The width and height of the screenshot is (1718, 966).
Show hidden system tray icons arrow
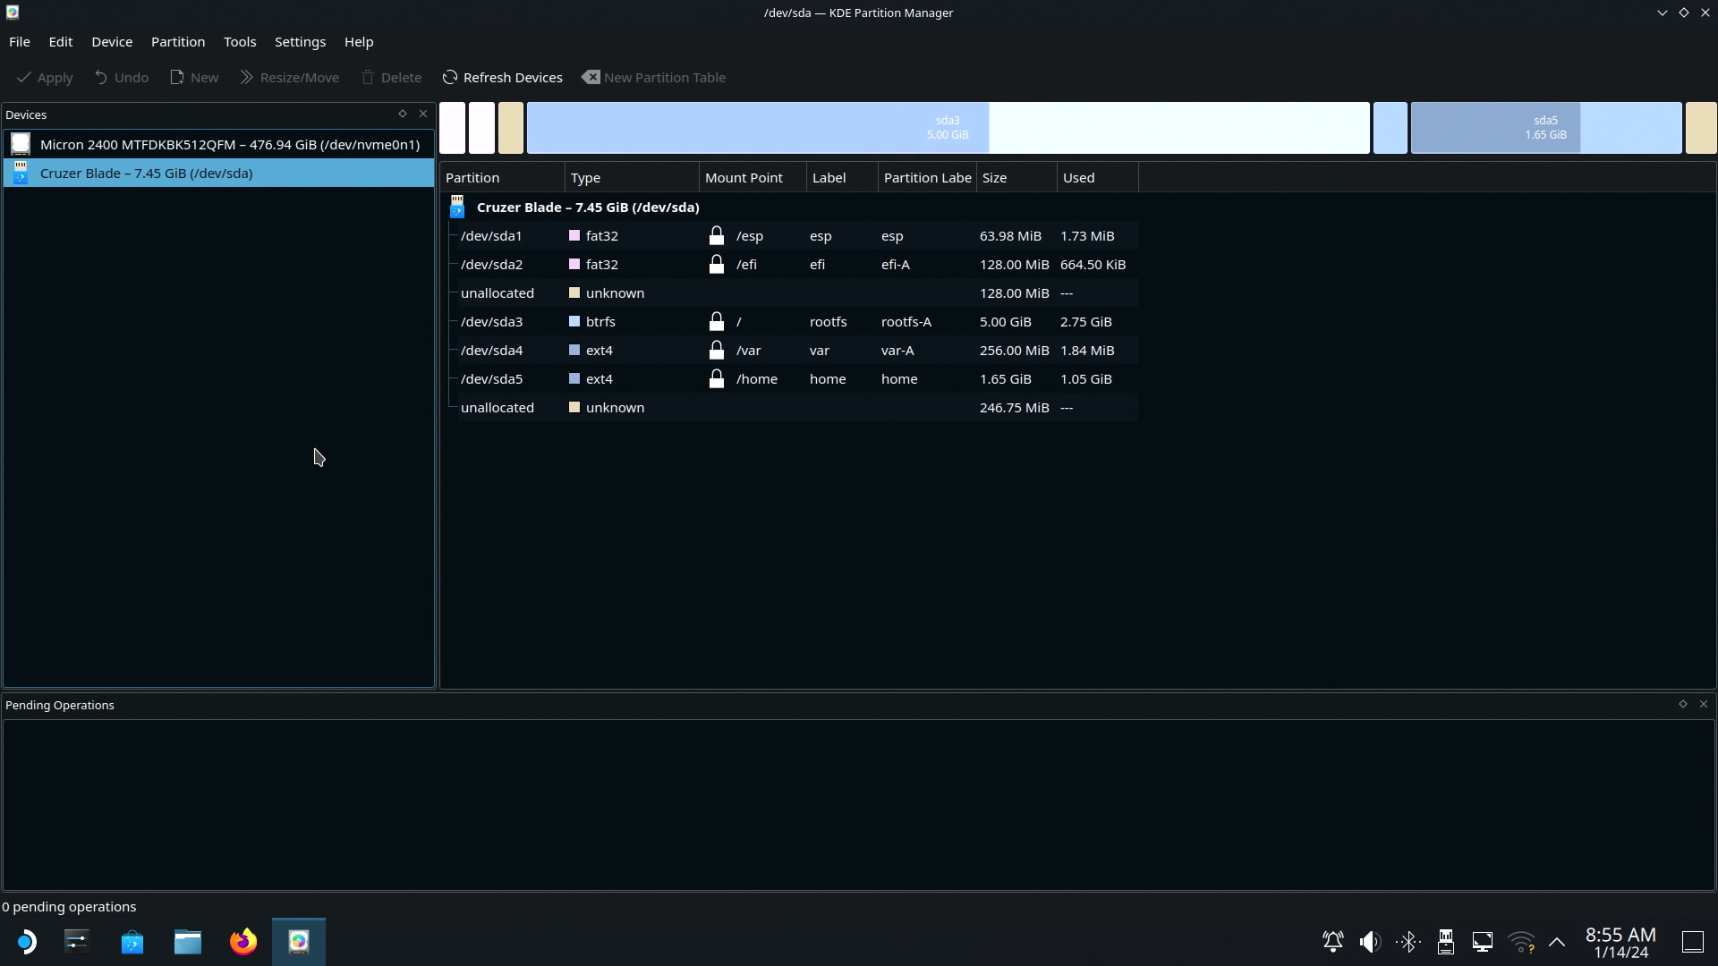click(1557, 942)
